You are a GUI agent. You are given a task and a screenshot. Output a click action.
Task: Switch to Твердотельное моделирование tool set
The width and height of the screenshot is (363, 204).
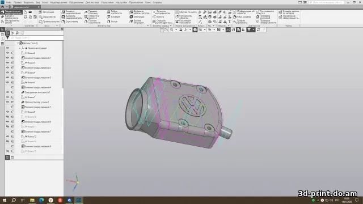click(11, 12)
